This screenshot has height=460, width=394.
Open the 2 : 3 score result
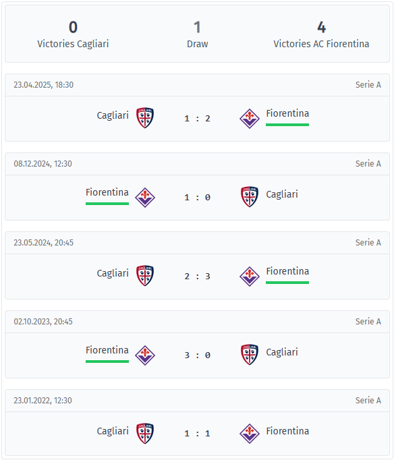point(197,277)
